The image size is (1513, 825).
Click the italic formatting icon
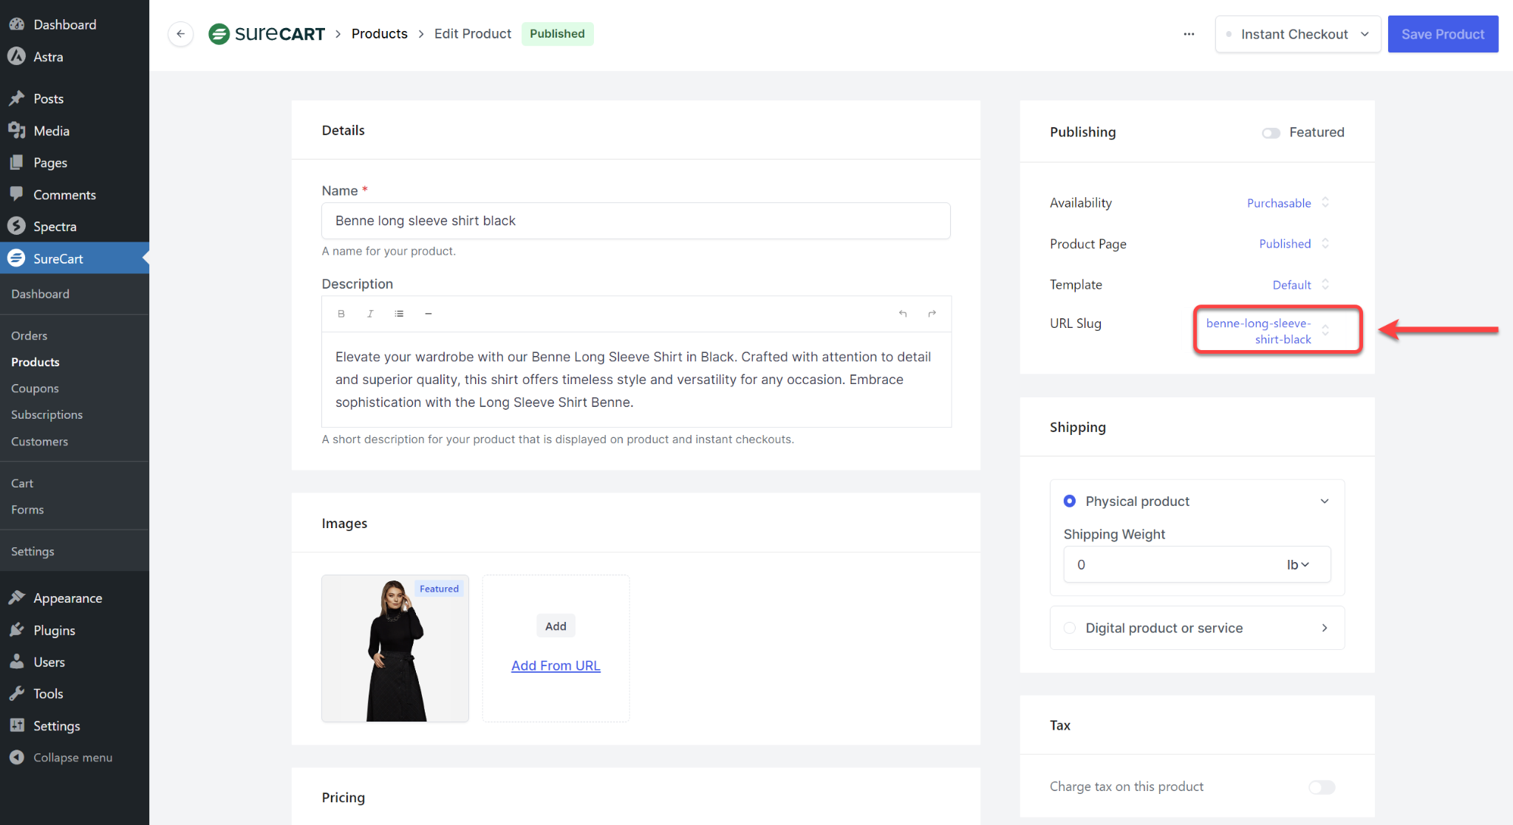370,314
